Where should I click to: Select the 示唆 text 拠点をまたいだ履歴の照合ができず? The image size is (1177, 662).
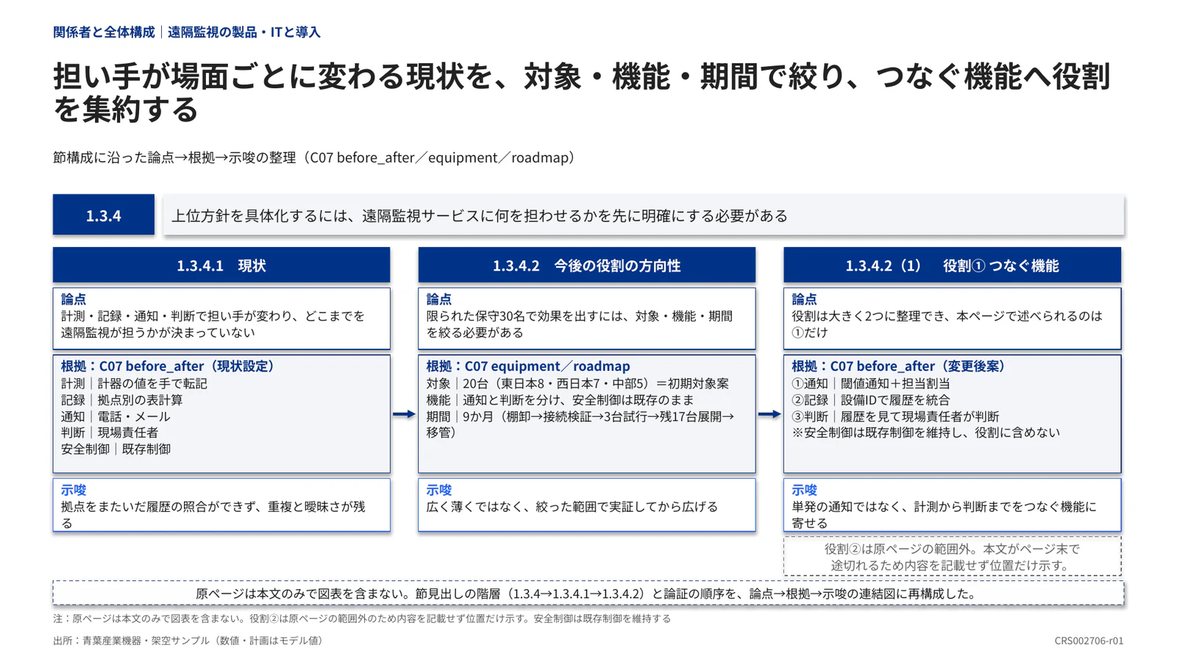click(x=213, y=514)
